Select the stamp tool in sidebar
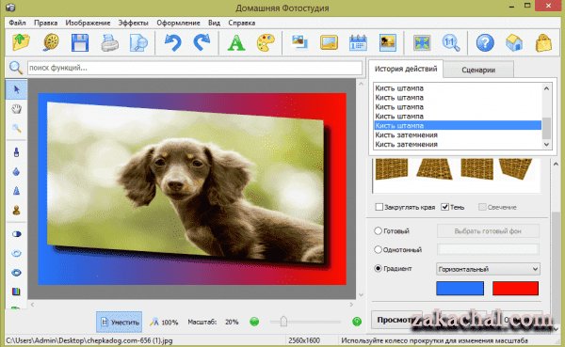The width and height of the screenshot is (565, 347). [x=16, y=210]
